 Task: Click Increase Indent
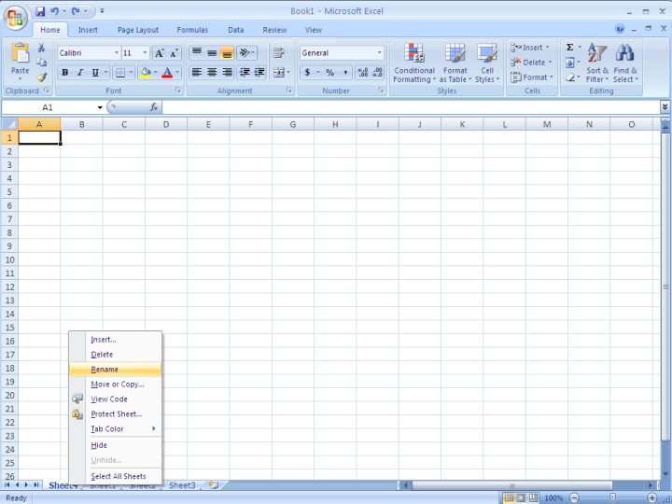pos(259,72)
